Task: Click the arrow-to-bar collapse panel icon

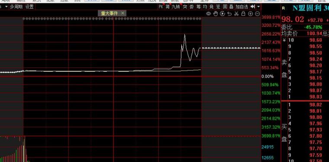Action: 253,7
